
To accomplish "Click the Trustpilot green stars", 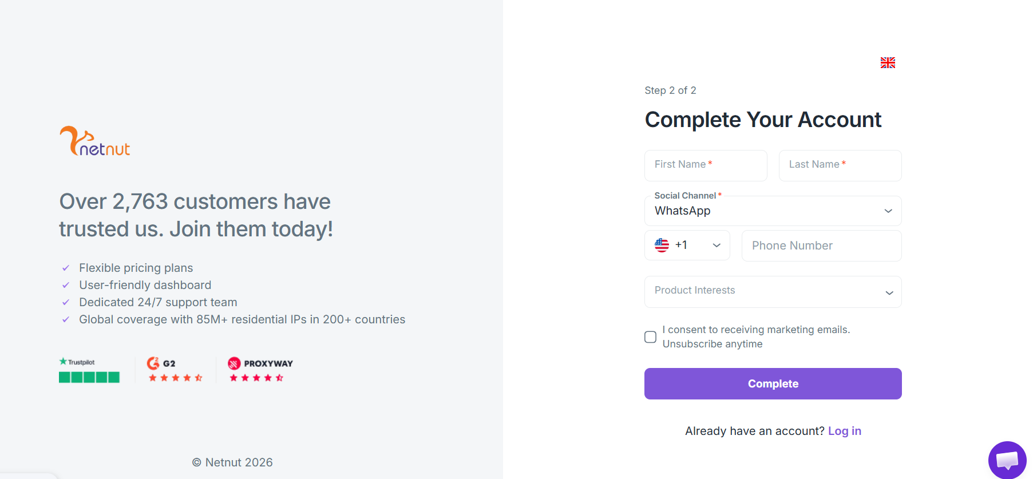I will pos(89,377).
